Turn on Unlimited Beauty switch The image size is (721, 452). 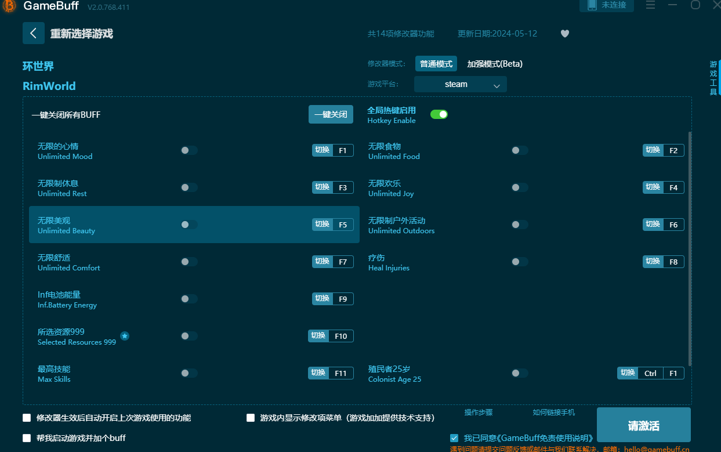point(189,225)
